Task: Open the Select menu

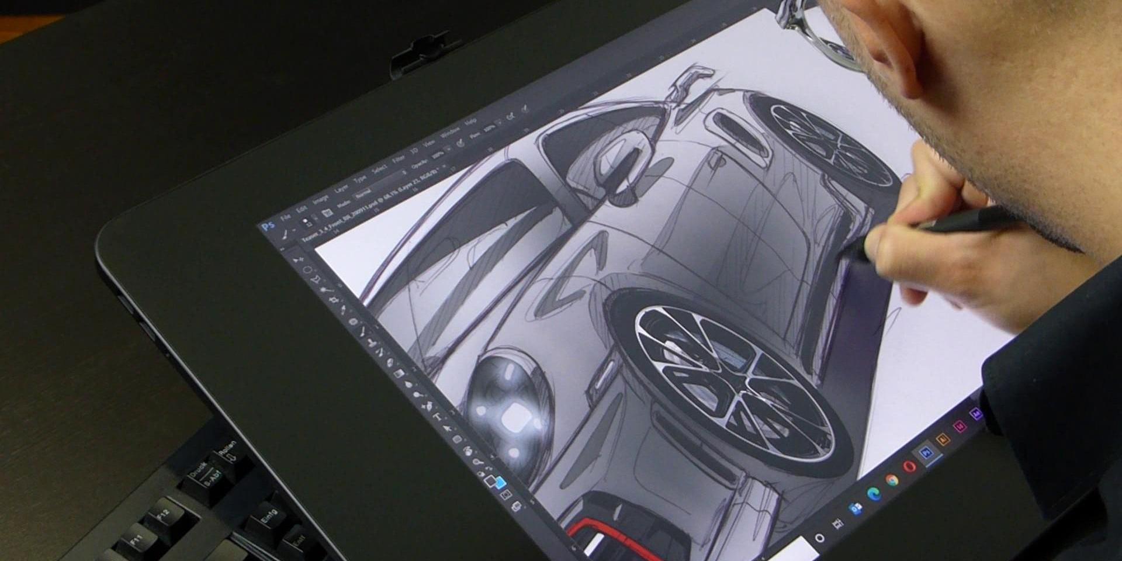Action: tap(379, 168)
